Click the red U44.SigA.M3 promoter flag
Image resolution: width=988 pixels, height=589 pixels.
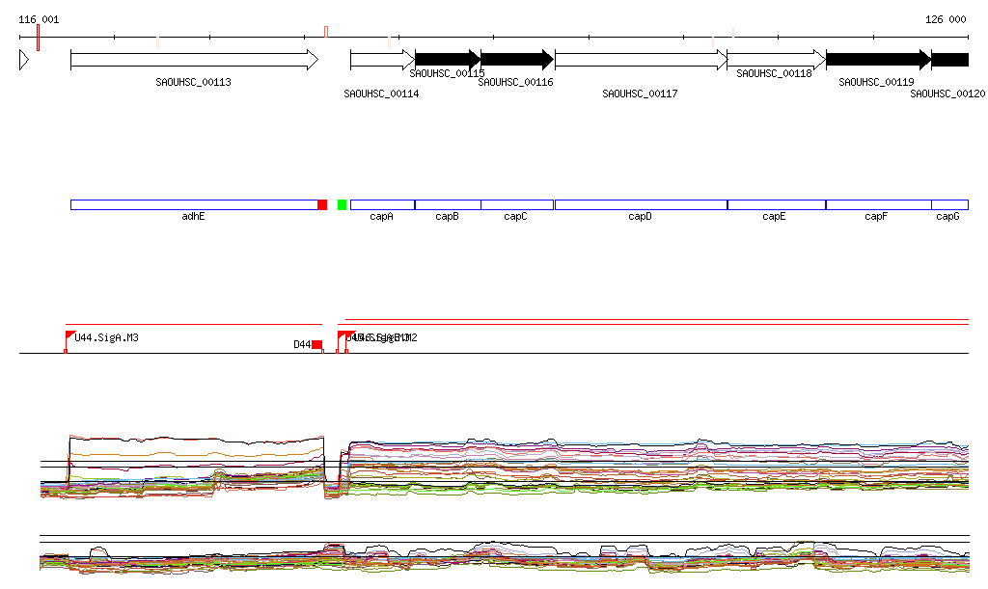[x=69, y=335]
